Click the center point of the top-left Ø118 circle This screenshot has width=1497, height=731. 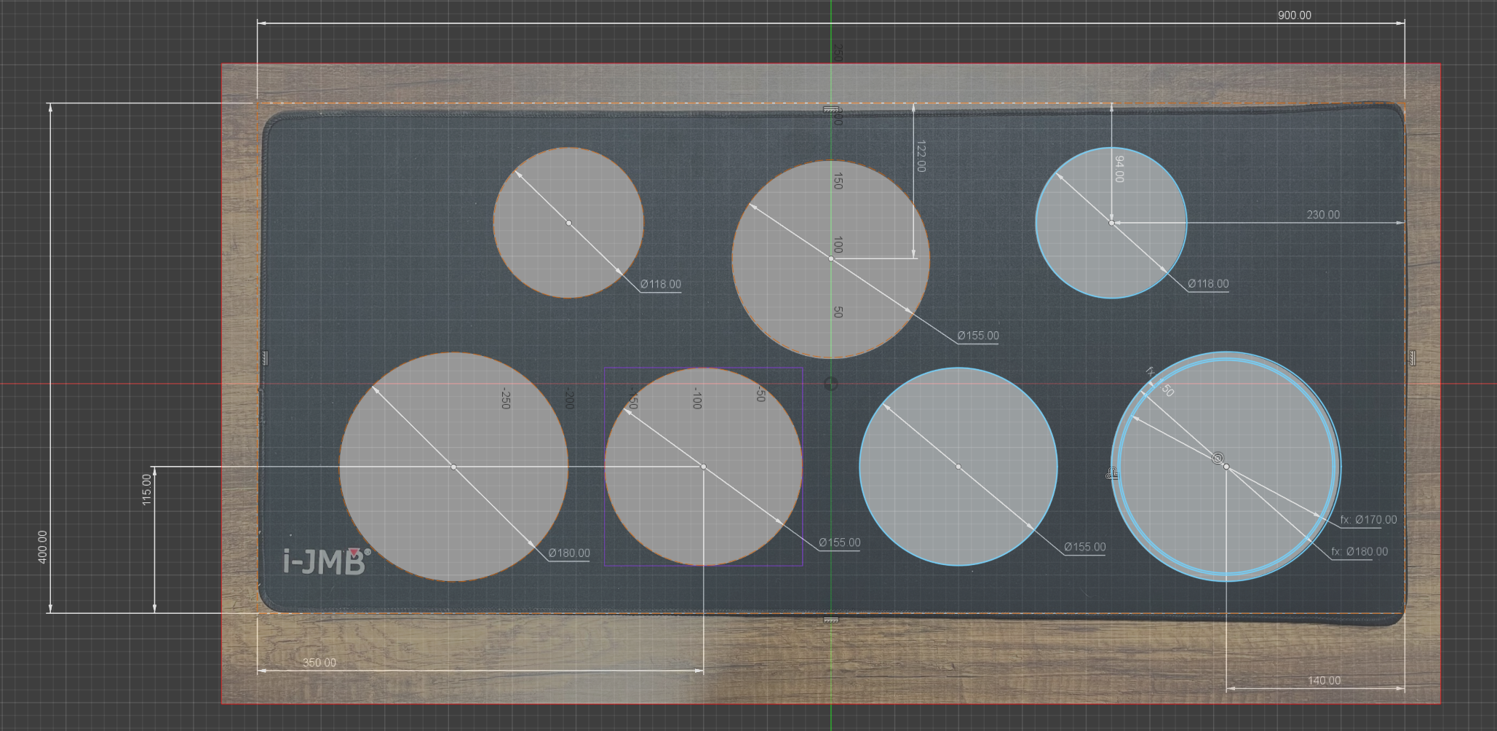click(568, 223)
